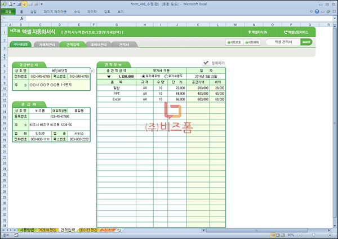Go to gray 견적서 navigation tab
338x239 pixels.
click(x=124, y=45)
